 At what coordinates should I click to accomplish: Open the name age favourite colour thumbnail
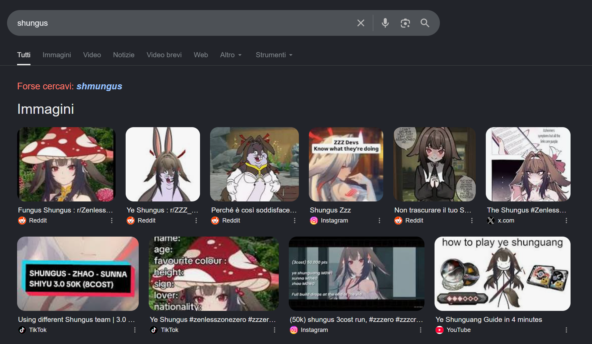pyautogui.click(x=214, y=274)
